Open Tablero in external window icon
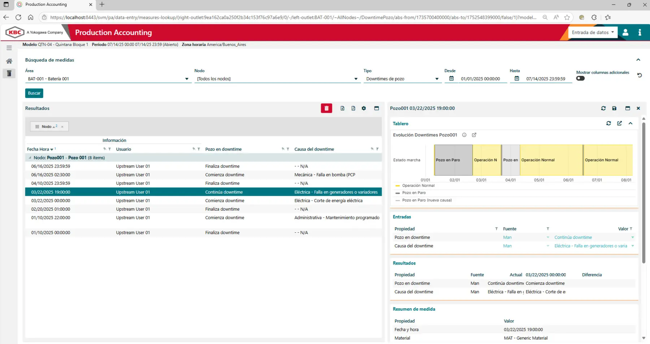The image size is (650, 344). pos(619,124)
